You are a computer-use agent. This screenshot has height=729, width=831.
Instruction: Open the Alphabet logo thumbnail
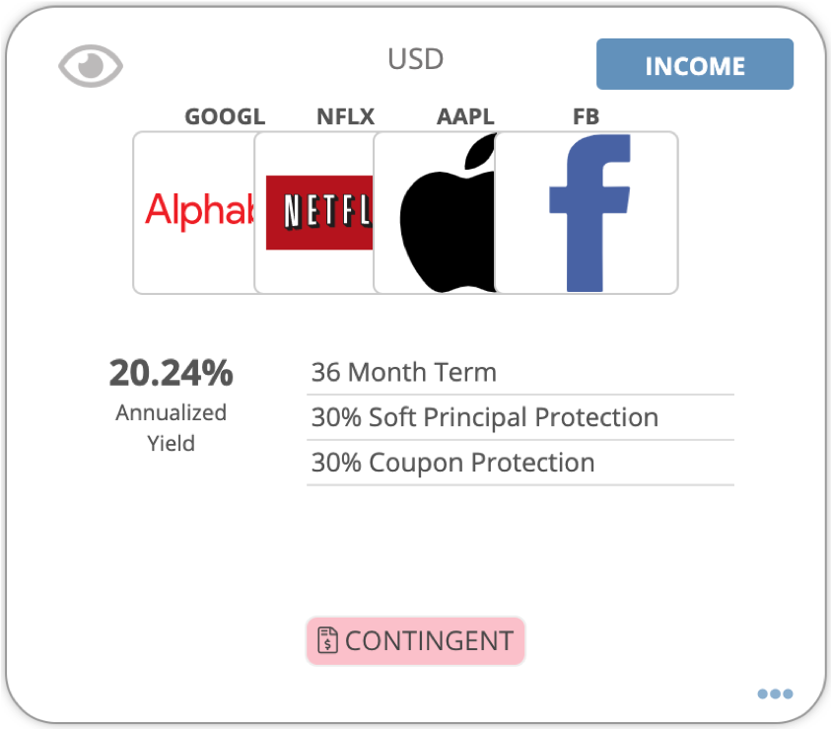tap(194, 213)
